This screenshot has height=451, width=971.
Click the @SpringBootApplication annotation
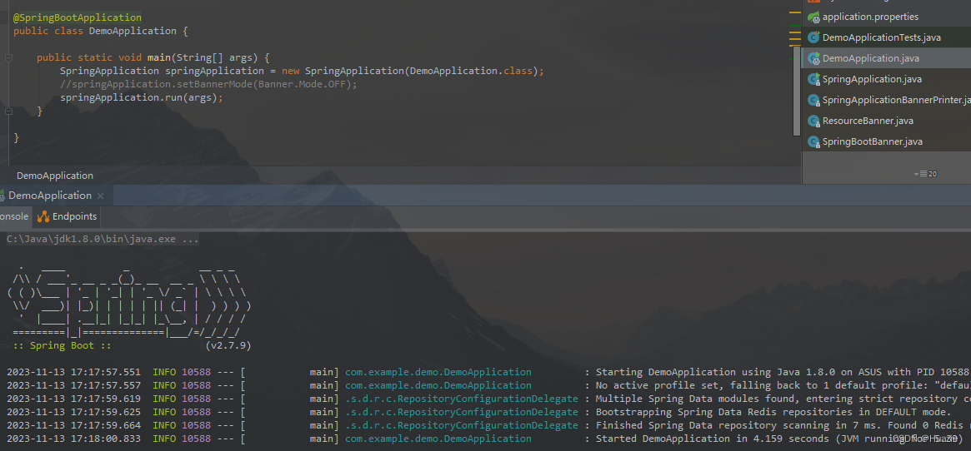(x=78, y=18)
